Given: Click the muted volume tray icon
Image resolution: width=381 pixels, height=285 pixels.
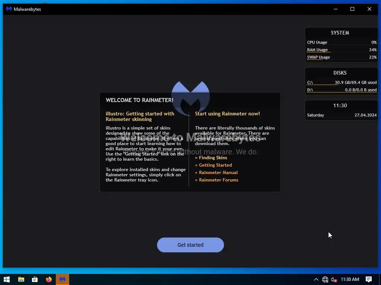Looking at the screenshot, I should (x=334, y=279).
